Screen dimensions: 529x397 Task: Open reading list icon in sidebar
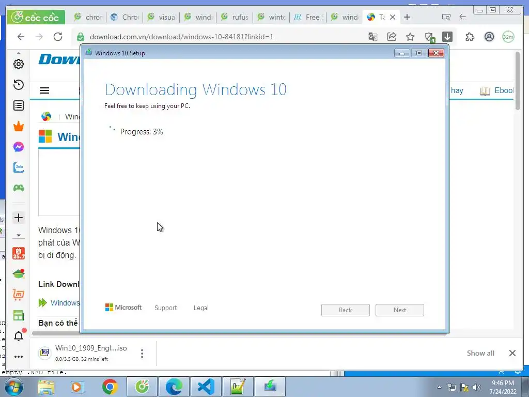[x=19, y=105]
